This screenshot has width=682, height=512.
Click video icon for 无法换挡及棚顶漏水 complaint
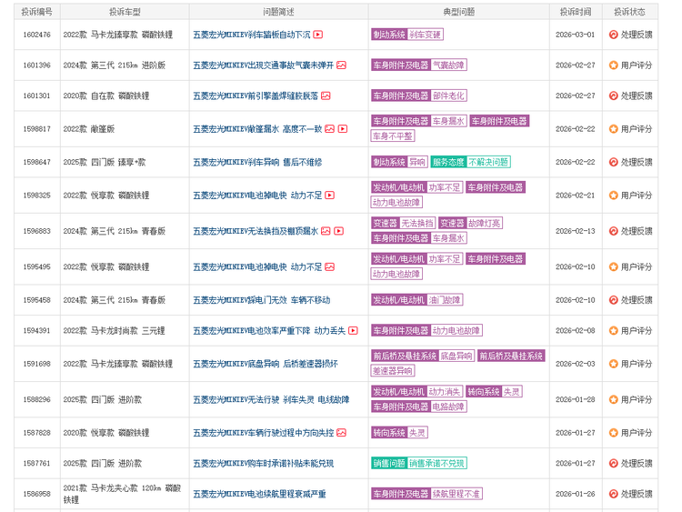pos(338,231)
